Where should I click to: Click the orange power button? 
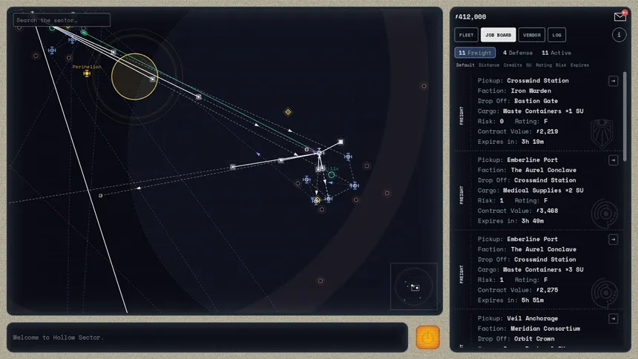point(427,337)
